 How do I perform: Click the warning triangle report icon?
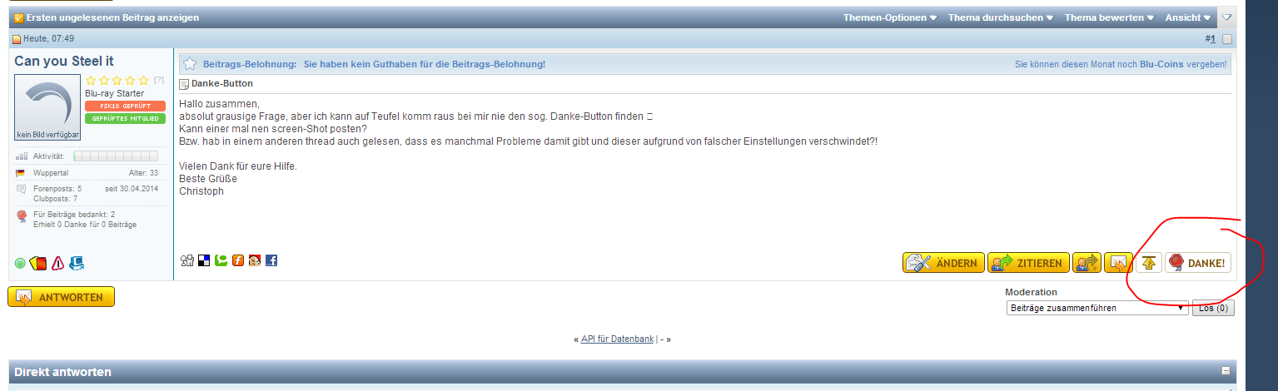pyautogui.click(x=57, y=263)
